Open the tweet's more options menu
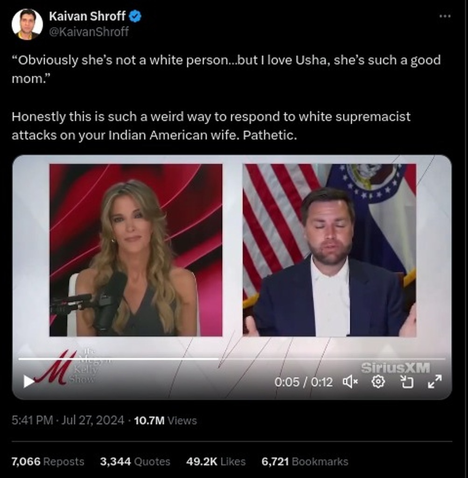The image size is (468, 478). (445, 16)
